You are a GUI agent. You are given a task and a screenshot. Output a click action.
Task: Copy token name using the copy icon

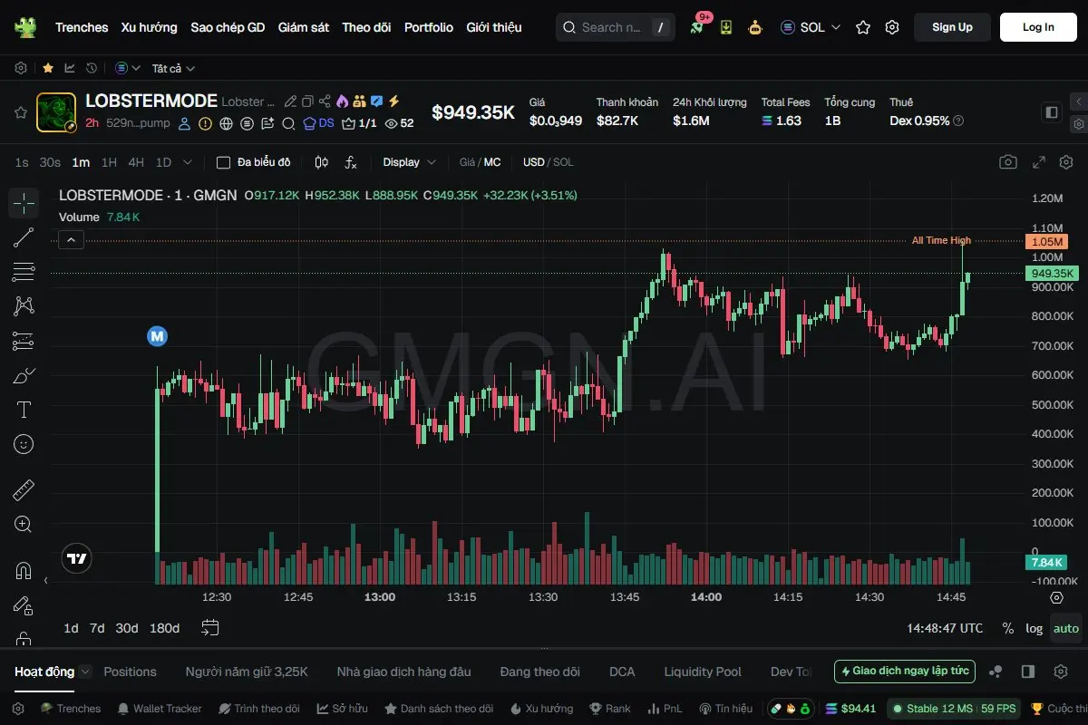[x=307, y=101]
